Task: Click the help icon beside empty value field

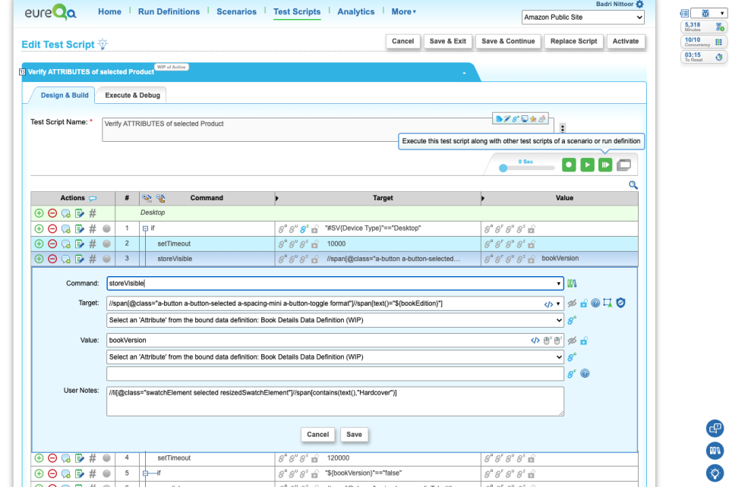Action: (x=585, y=373)
